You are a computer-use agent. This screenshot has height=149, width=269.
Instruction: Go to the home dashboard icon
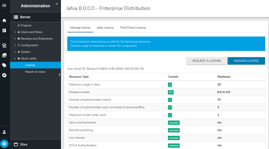coord(4,21)
